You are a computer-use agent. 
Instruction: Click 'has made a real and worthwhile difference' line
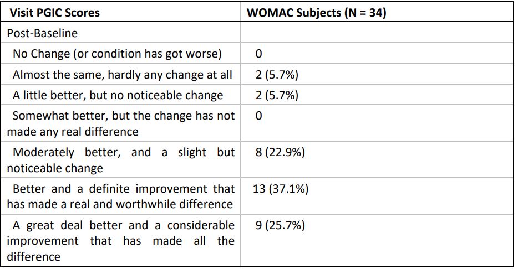pyautogui.click(x=120, y=204)
